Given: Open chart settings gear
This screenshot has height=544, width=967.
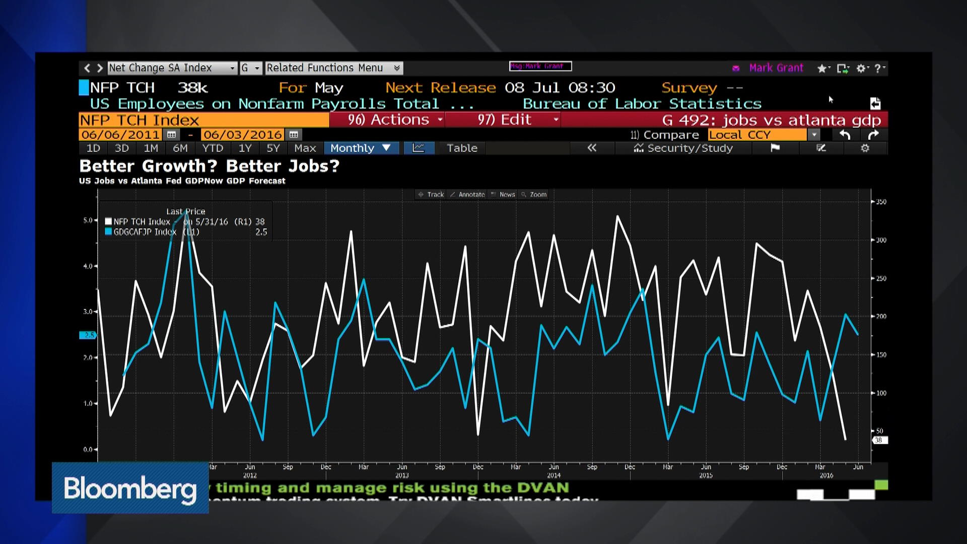Looking at the screenshot, I should point(865,148).
